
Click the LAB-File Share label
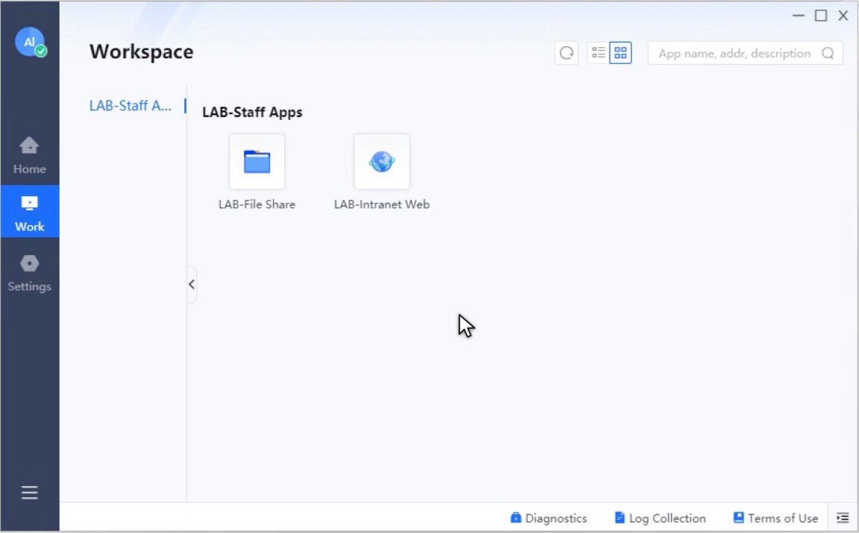(x=257, y=204)
